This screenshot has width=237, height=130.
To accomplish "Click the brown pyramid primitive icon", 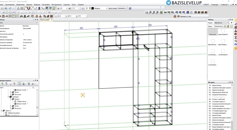I will 40,16.
